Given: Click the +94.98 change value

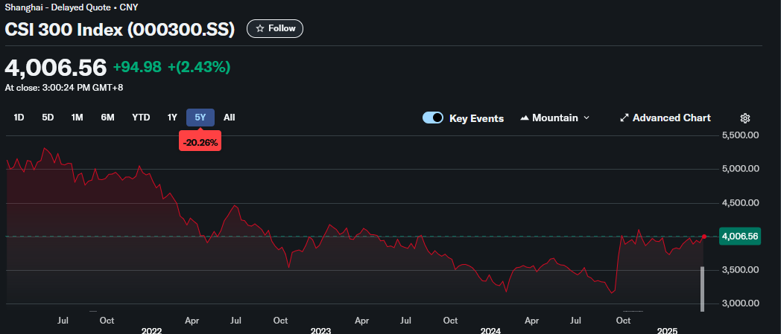Looking at the screenshot, I should click(x=137, y=67).
